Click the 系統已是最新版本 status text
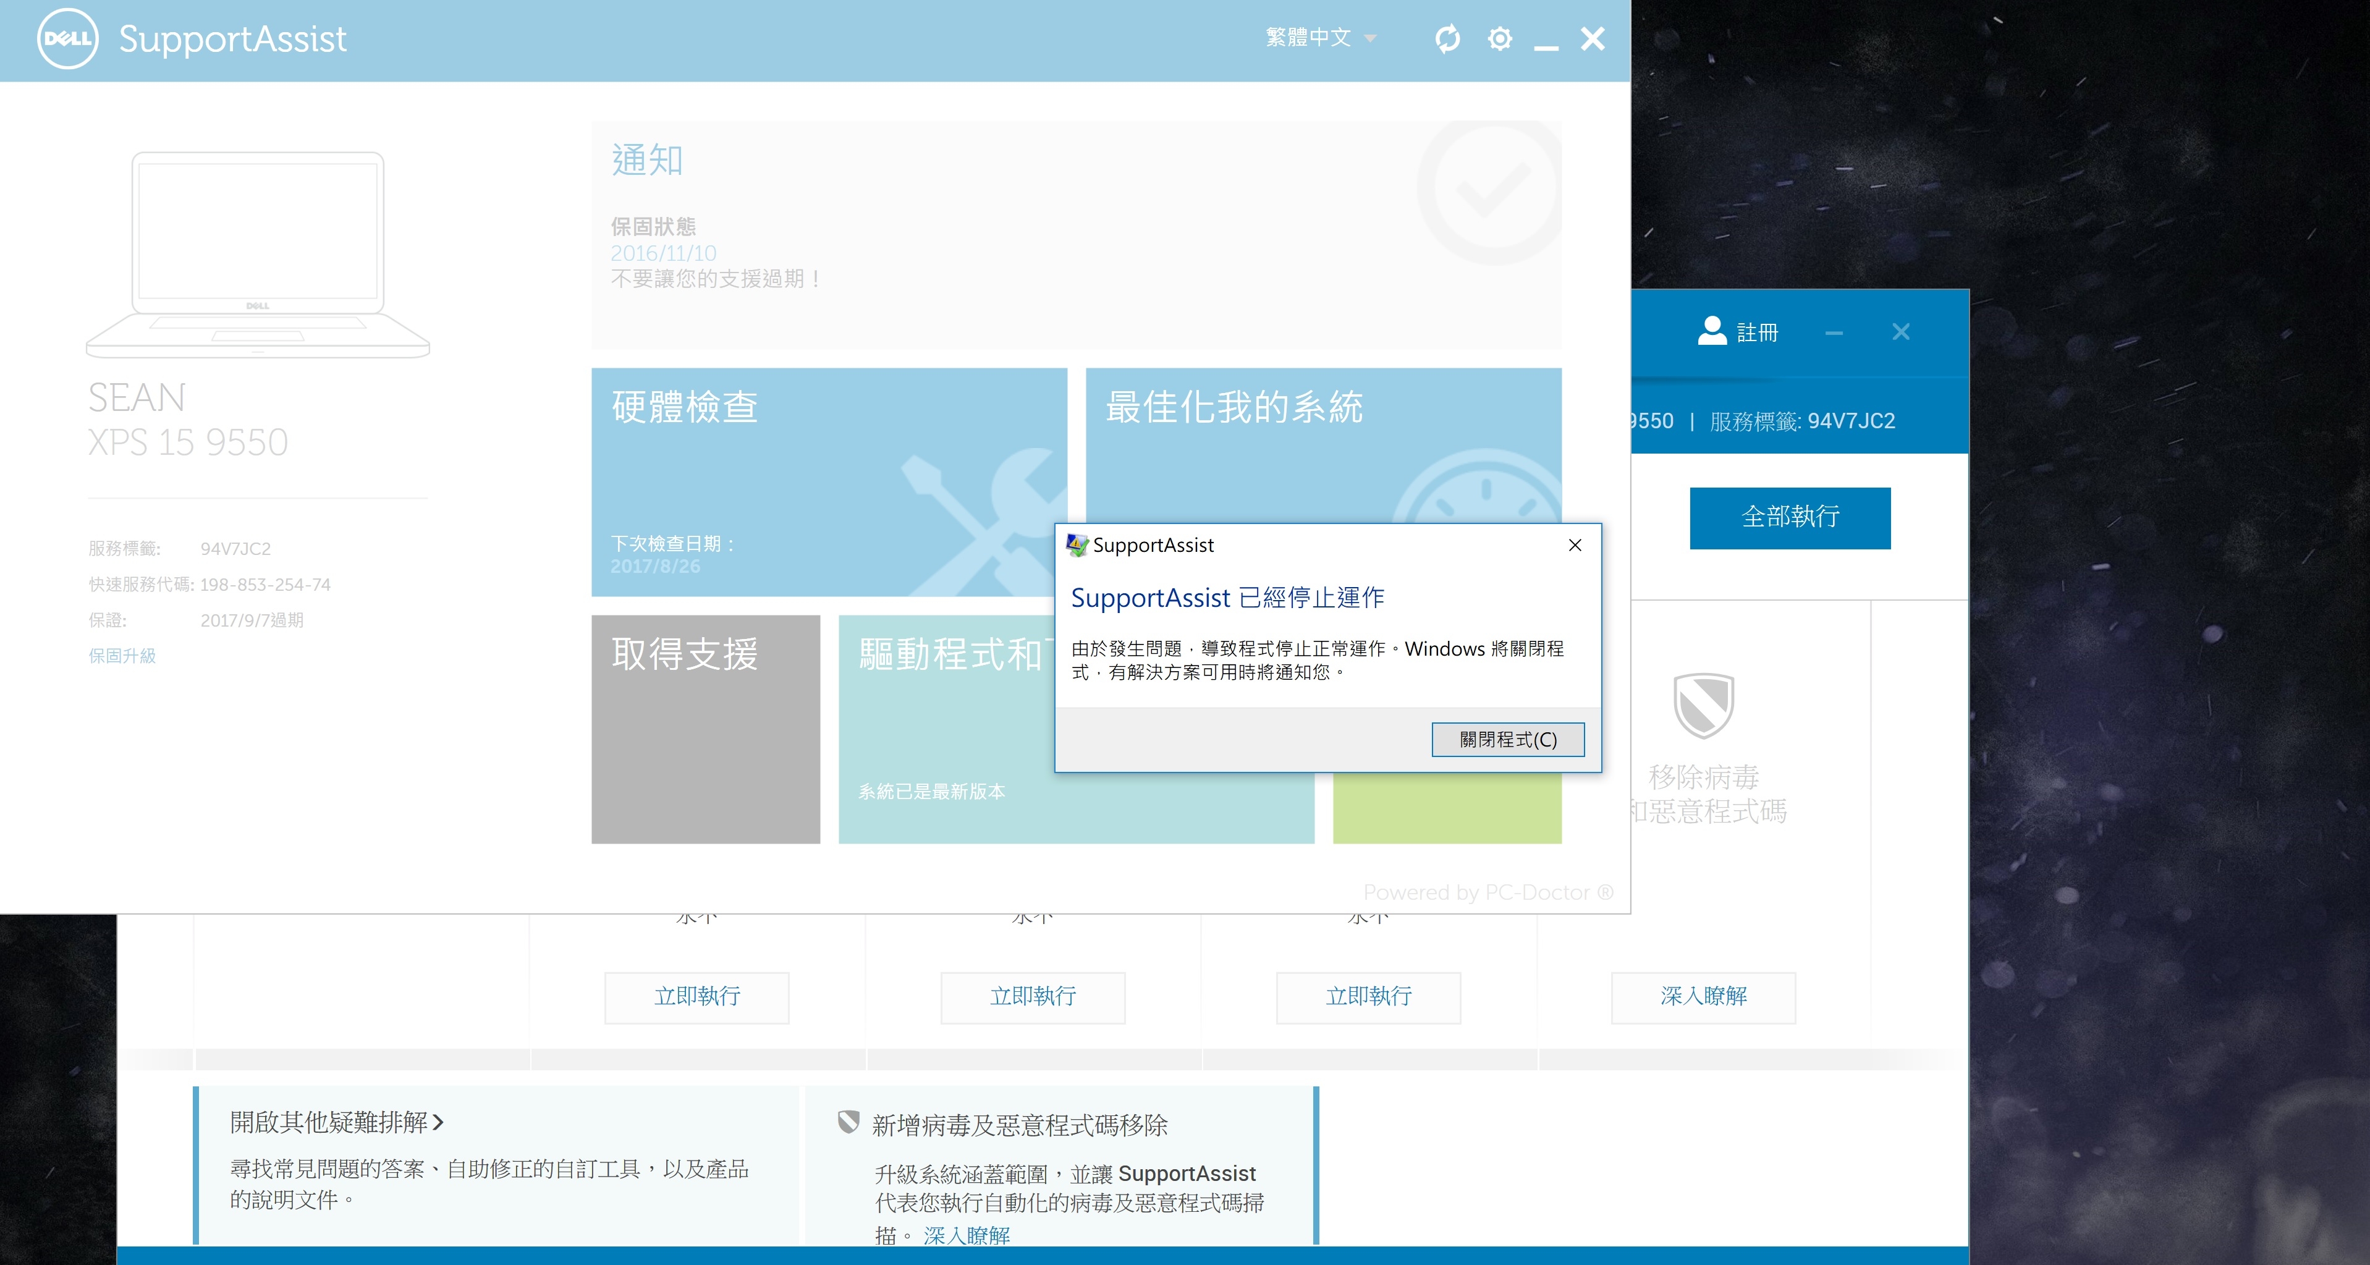2370x1265 pixels. (931, 792)
